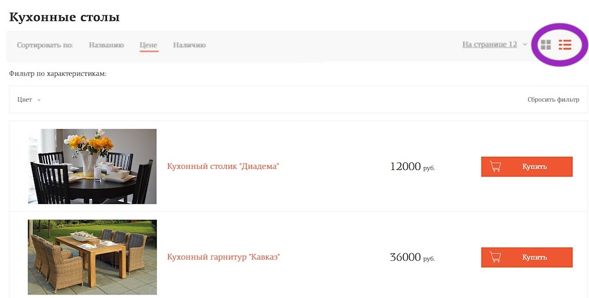Buy the Кавказ set with Купить
589x298 pixels.
526,257
